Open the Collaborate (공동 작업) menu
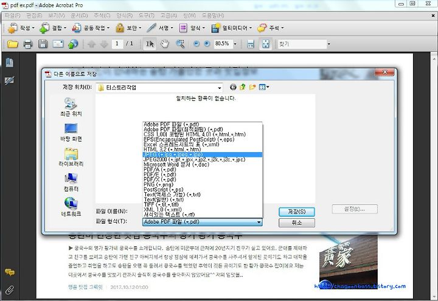This screenshot has width=438, height=301. (91, 28)
